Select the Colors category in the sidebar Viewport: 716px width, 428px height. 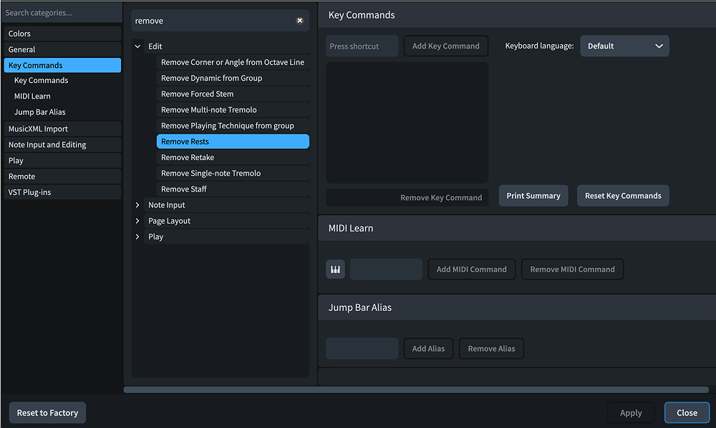tap(61, 33)
